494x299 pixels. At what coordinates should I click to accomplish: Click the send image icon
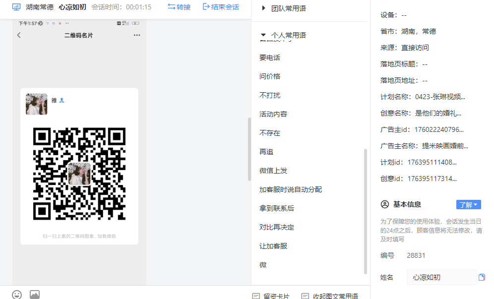(x=35, y=295)
